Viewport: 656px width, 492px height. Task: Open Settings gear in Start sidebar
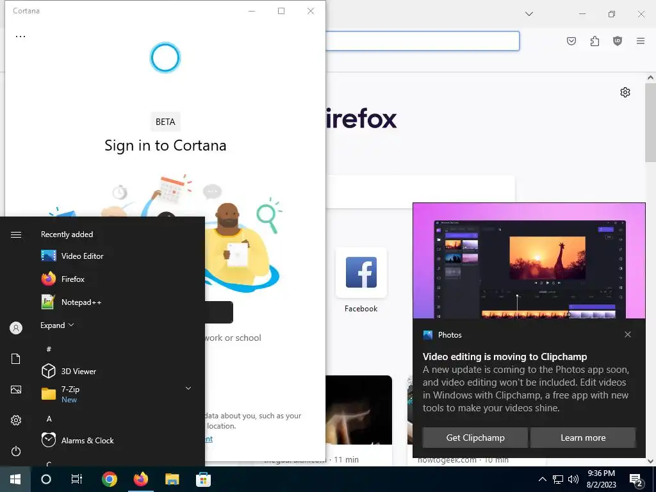coord(16,420)
